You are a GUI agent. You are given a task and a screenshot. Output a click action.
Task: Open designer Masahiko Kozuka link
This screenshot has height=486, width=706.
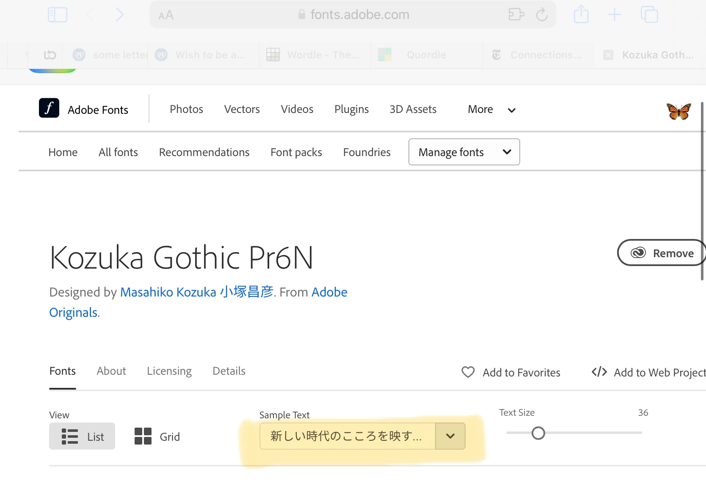click(x=197, y=292)
